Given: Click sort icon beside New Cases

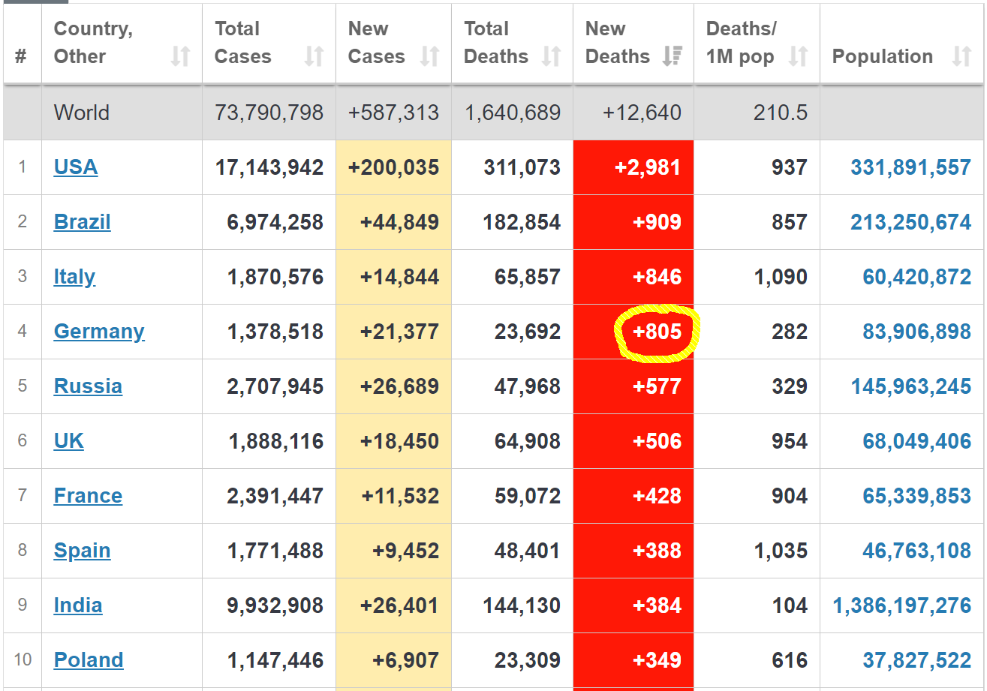Looking at the screenshot, I should (x=429, y=56).
